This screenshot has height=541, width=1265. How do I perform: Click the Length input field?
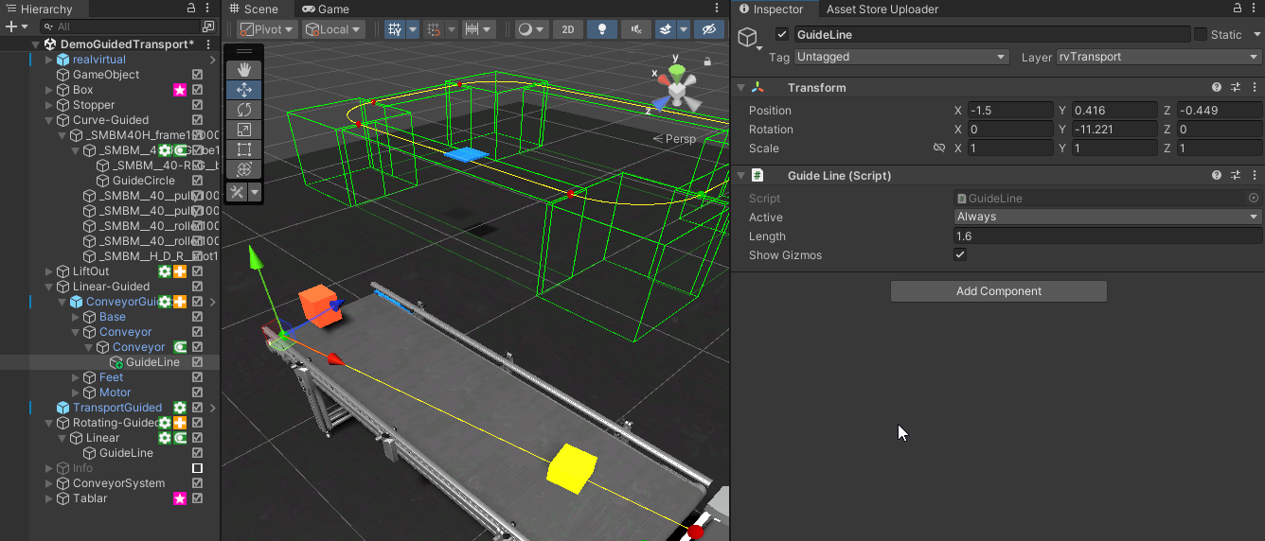[x=1107, y=236]
